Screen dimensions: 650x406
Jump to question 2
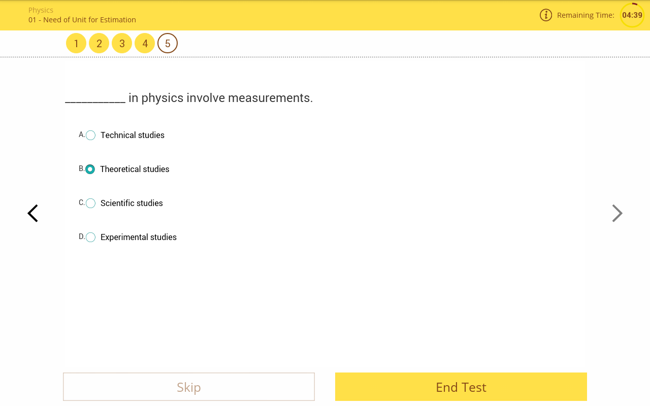[x=99, y=43]
